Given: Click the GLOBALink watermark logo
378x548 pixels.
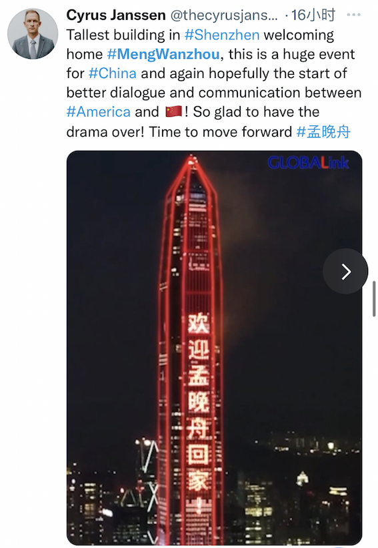Looking at the screenshot, I should (x=308, y=163).
